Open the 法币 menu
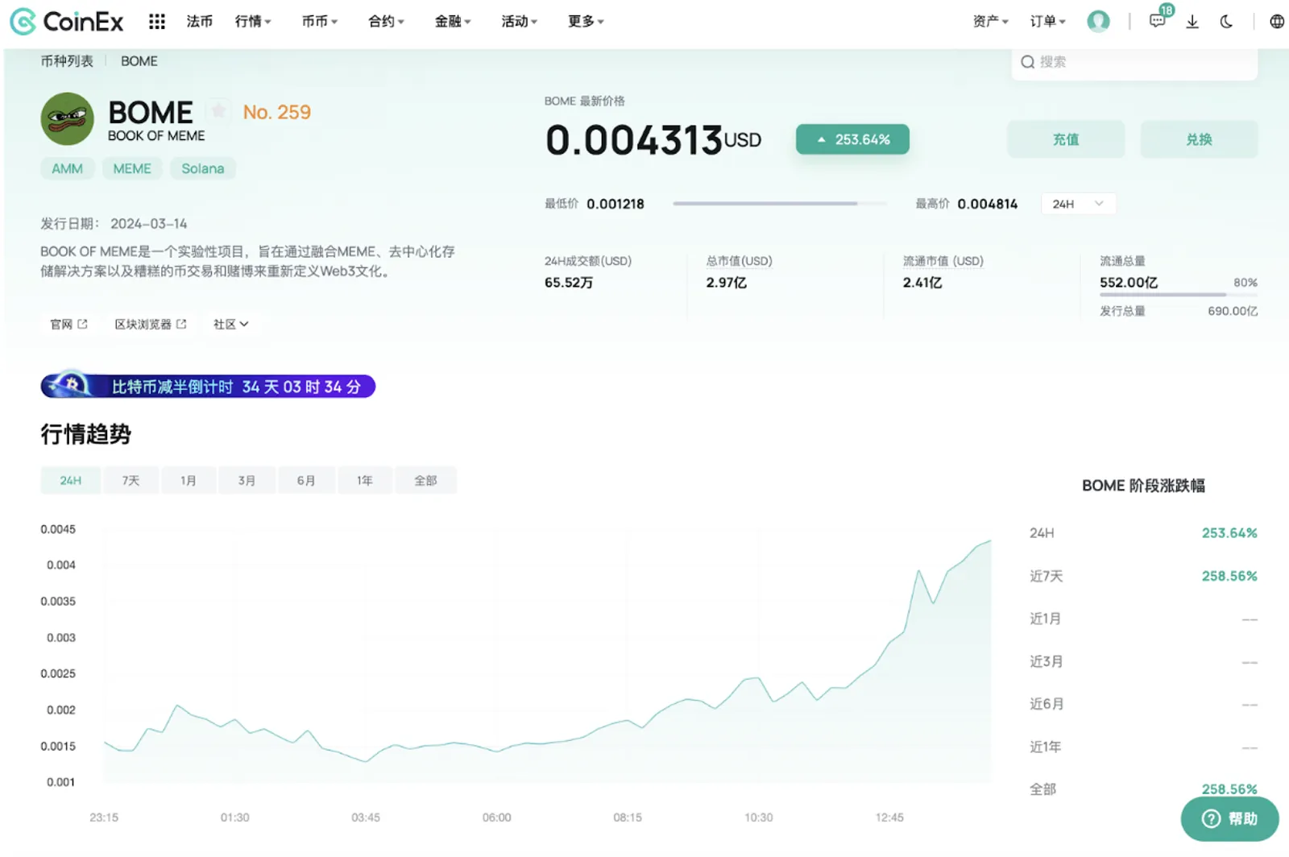The image size is (1289, 857). [200, 22]
